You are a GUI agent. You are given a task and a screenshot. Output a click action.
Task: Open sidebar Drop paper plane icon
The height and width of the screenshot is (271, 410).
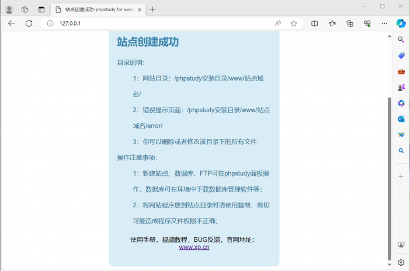pyautogui.click(x=401, y=135)
